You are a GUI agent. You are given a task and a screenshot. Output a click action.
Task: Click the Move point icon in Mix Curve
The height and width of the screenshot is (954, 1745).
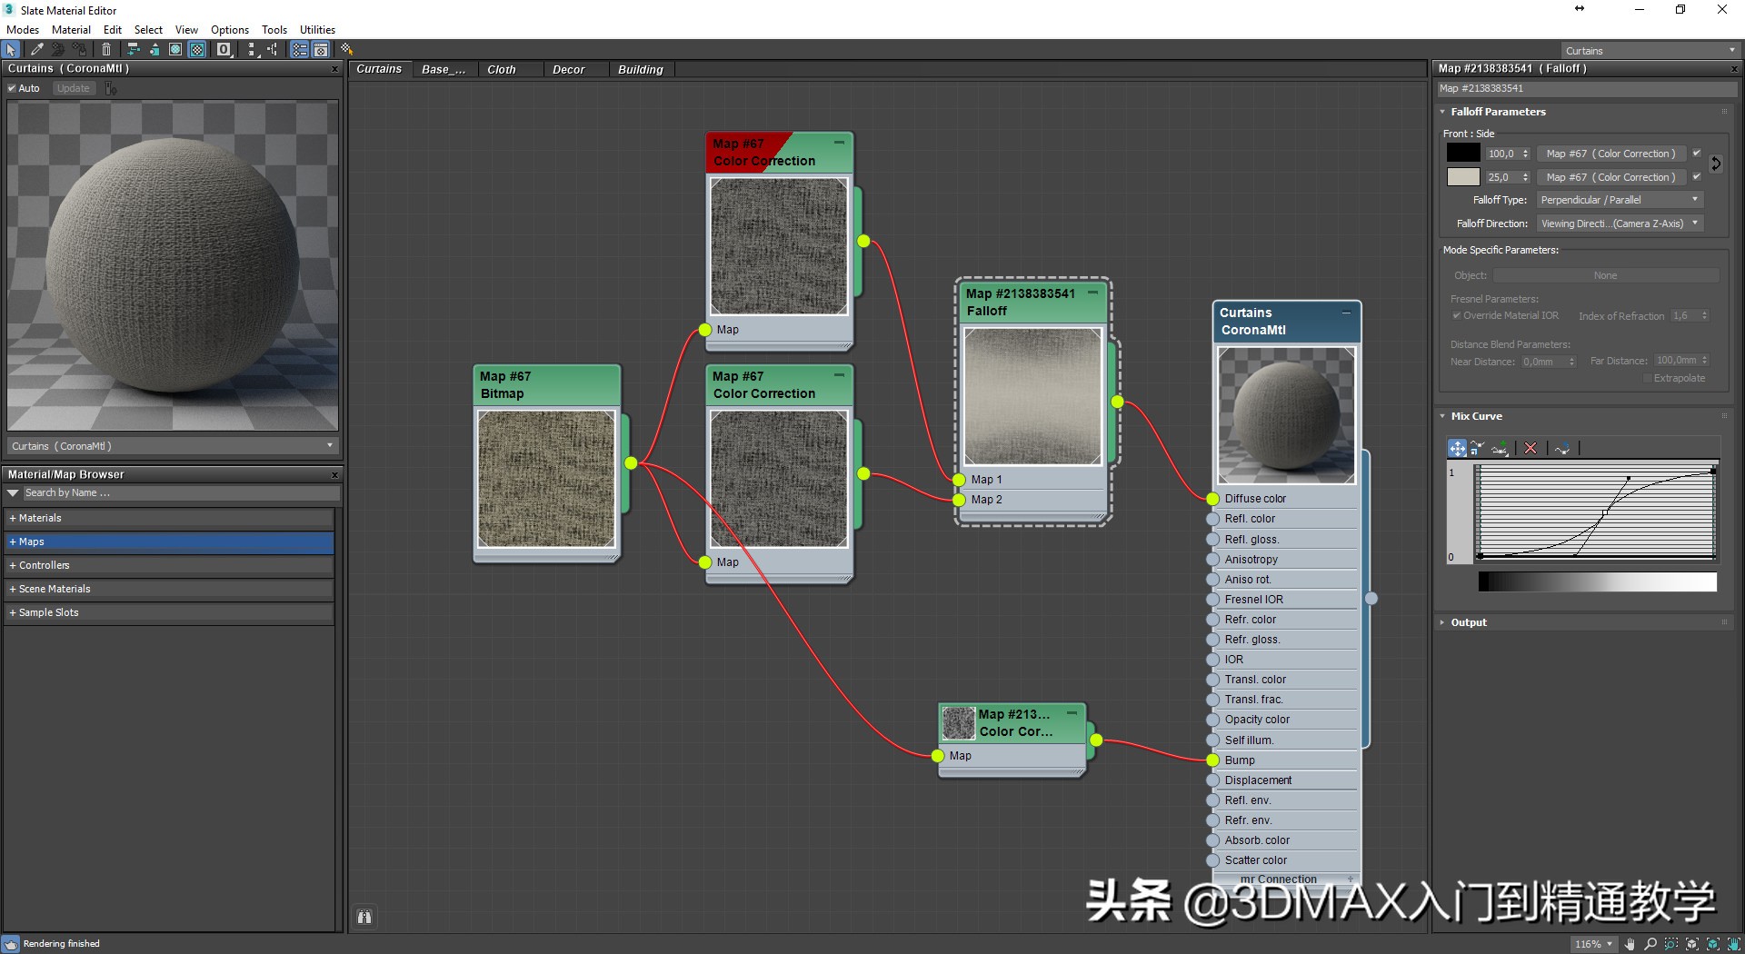[1456, 448]
